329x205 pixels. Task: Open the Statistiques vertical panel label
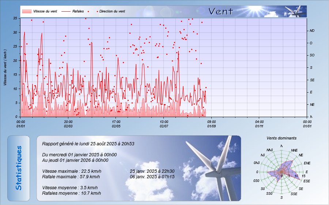[19, 168]
